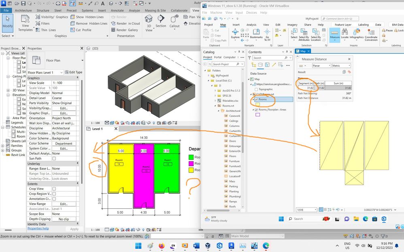Screen dimensions: 404x252
Task: Open the Architecture ribbon tab in Revit
Action: [23, 10]
